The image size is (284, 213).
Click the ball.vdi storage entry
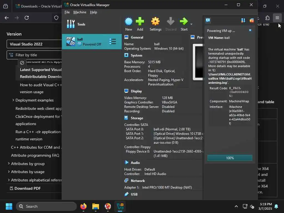pos(172,129)
